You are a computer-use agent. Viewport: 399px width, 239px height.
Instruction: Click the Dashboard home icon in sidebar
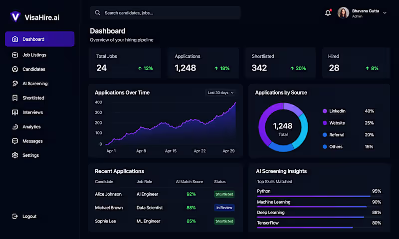coord(15,39)
